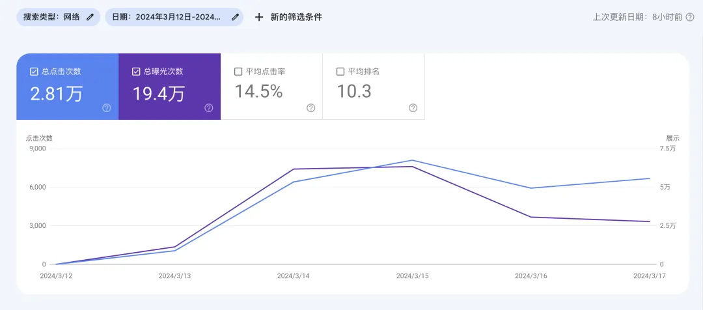Click the 2024/3/15 date label

tap(412, 276)
